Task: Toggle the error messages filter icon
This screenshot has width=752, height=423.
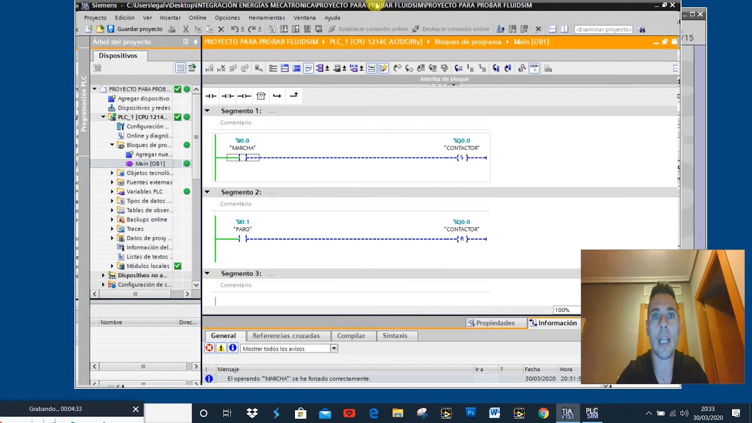Action: pos(209,348)
